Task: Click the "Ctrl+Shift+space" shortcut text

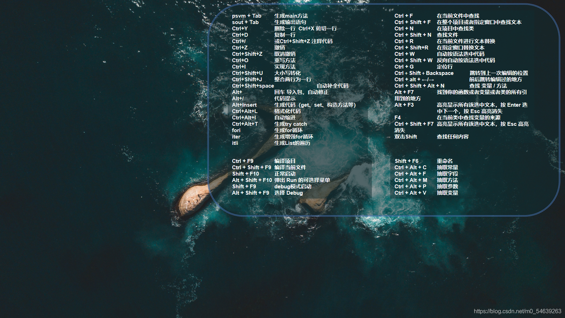Action: (x=253, y=86)
